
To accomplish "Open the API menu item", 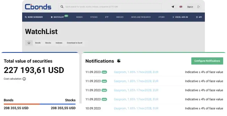I will [x=199, y=17].
